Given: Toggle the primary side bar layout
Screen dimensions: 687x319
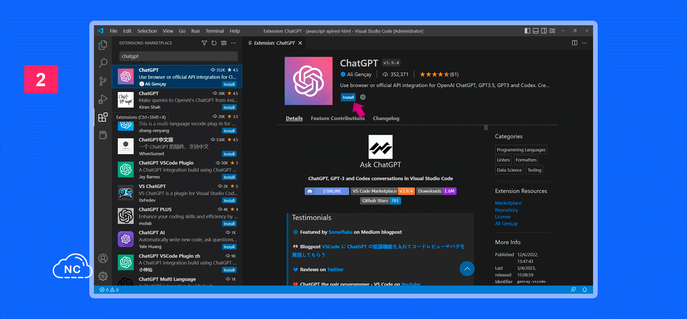Looking at the screenshot, I should click(528, 31).
